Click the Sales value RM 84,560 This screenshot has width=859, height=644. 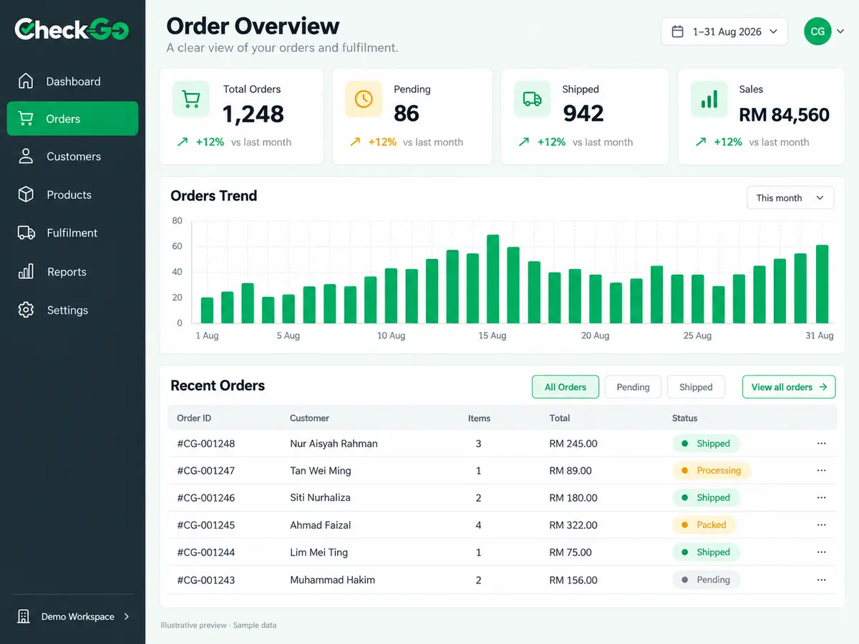click(784, 114)
